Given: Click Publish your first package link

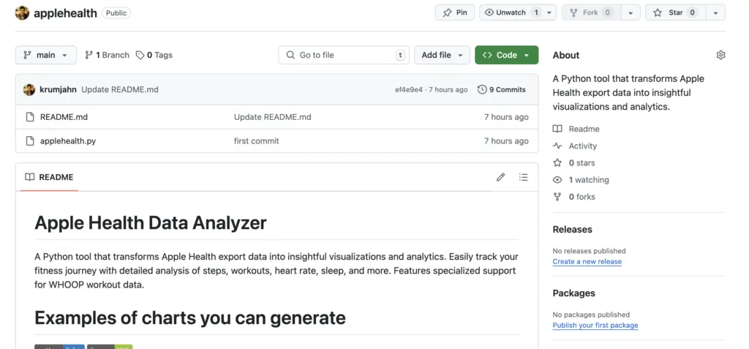Looking at the screenshot, I should [595, 325].
